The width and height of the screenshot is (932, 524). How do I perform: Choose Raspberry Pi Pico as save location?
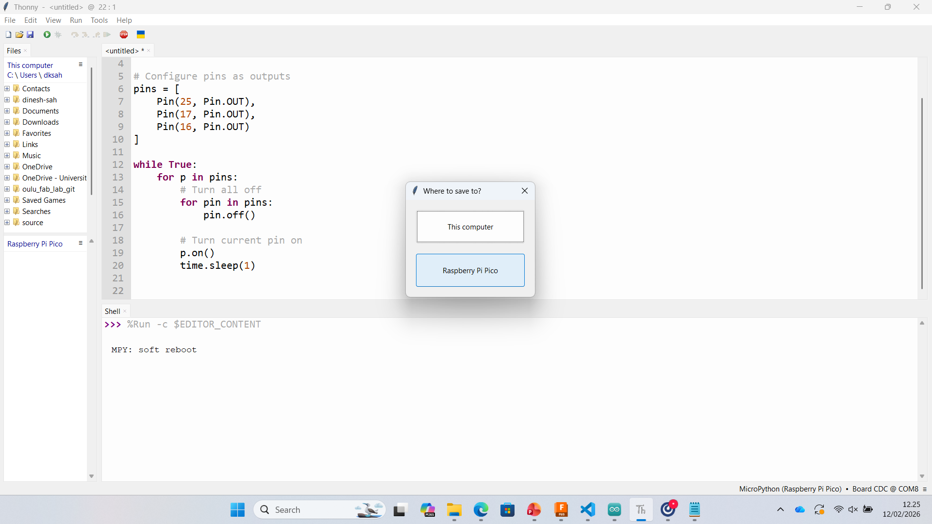click(470, 270)
